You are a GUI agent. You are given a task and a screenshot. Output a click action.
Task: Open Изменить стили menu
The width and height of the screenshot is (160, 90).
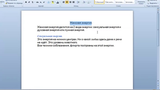(141, 2)
